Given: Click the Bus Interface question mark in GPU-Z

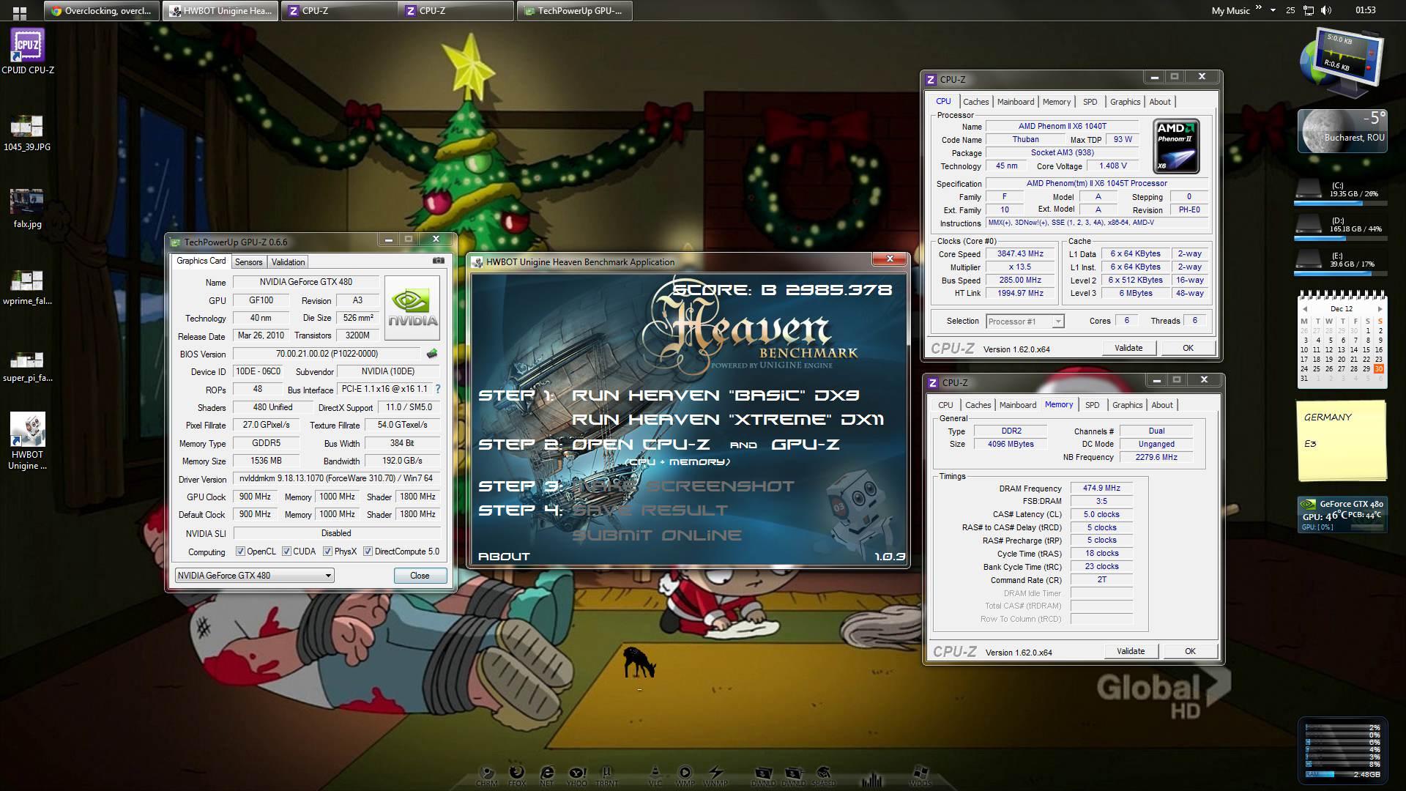Looking at the screenshot, I should click(x=438, y=389).
